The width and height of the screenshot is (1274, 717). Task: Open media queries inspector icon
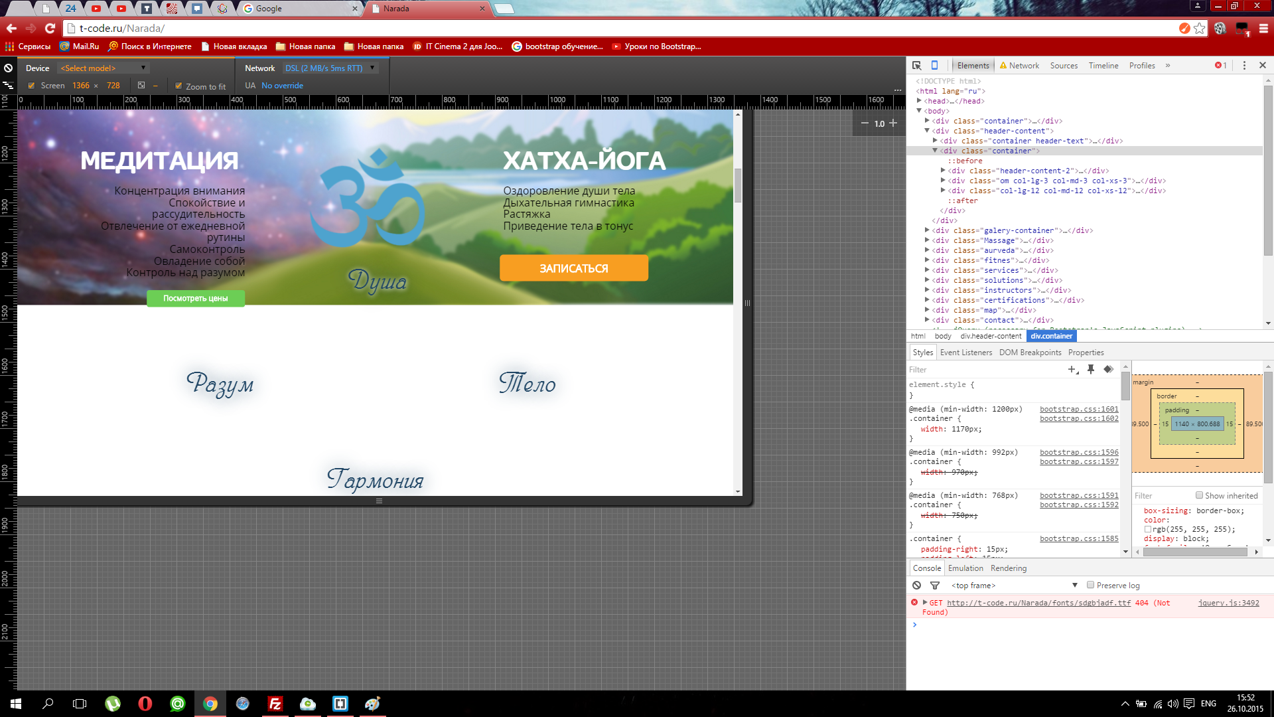9,85
